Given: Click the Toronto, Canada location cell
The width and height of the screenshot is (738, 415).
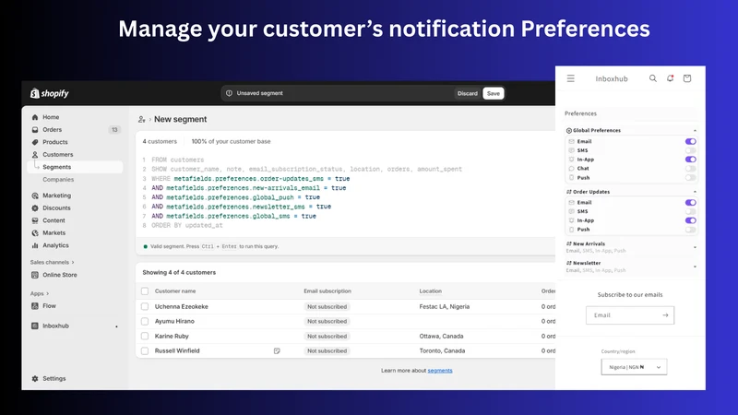Looking at the screenshot, I should 442,351.
